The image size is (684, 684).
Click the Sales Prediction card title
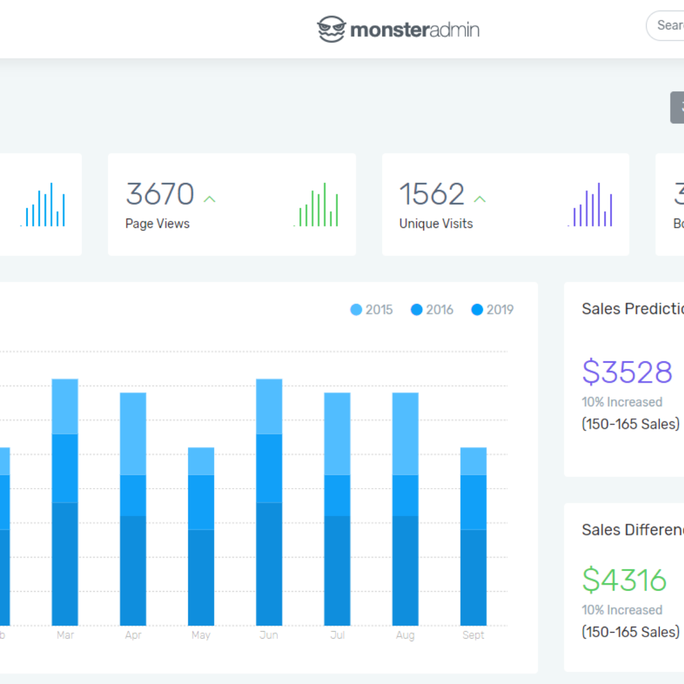pos(633,309)
